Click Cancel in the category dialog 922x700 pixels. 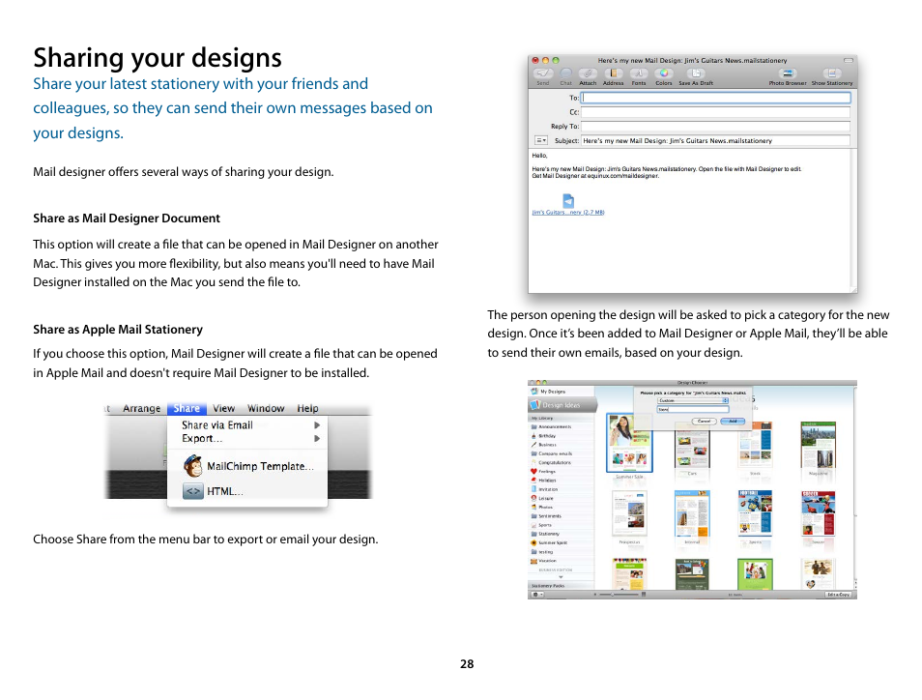[704, 422]
